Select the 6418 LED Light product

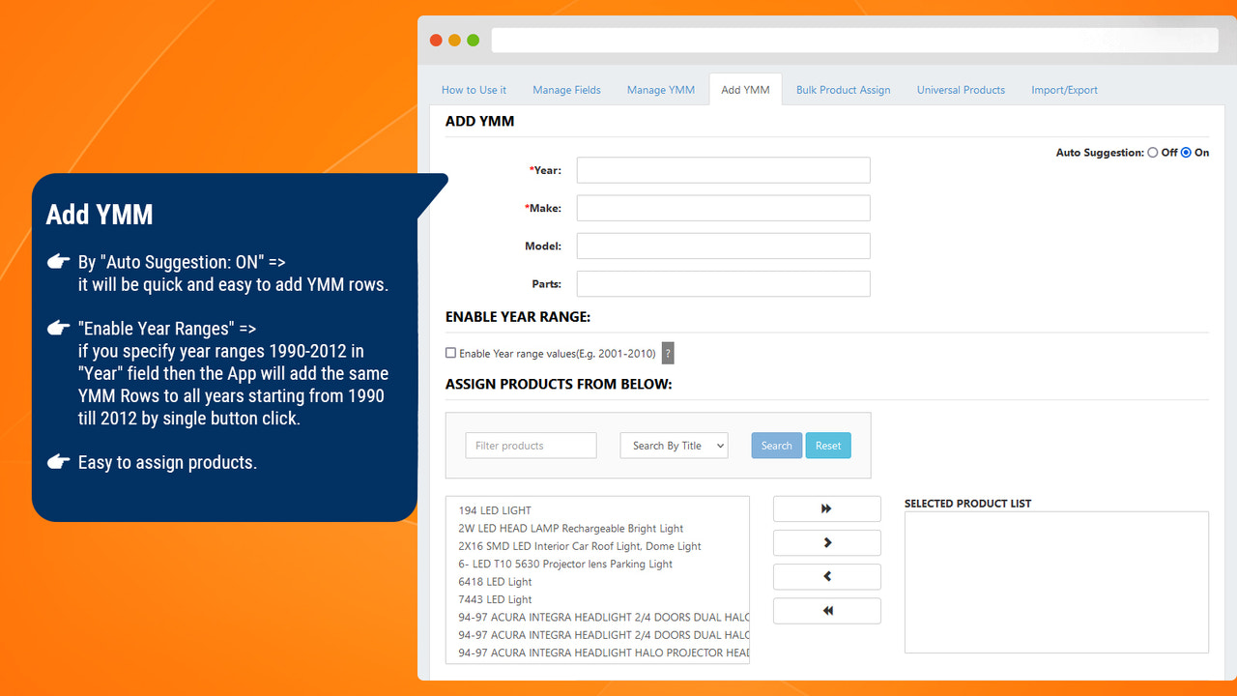point(494,581)
